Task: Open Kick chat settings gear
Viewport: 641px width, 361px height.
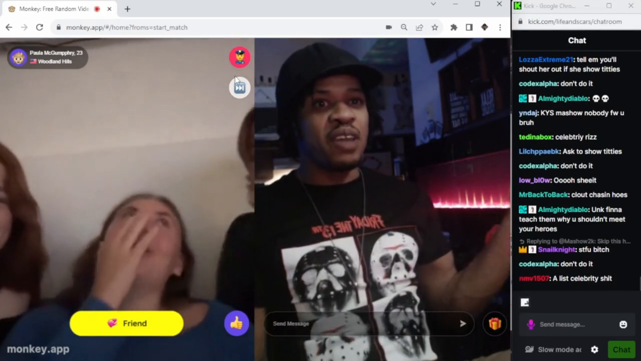Action: 594,349
